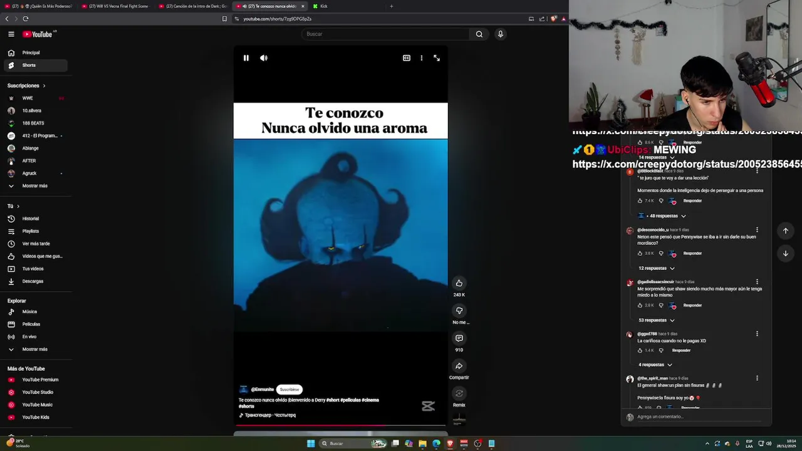The width and height of the screenshot is (802, 451).
Task: Like @desconocido_u's comment with 3.8 K
Action: [640, 254]
